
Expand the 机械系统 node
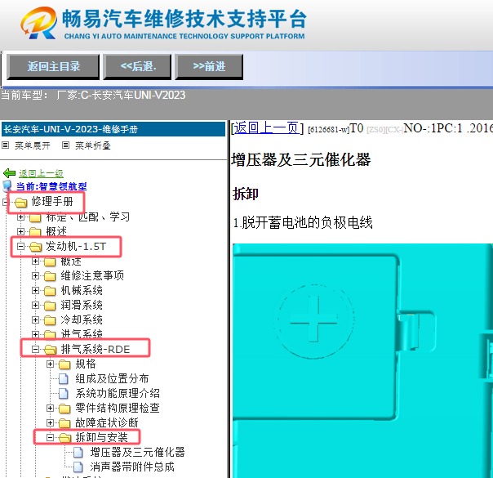click(x=35, y=290)
